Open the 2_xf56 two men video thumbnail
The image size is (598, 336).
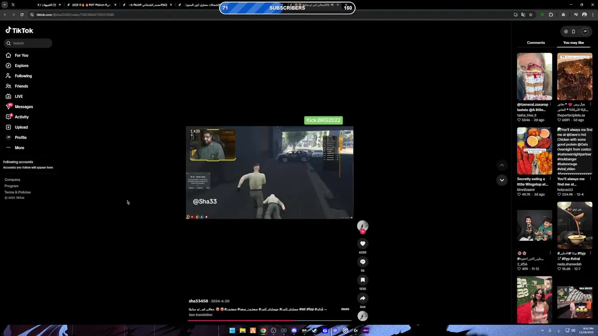[534, 225]
